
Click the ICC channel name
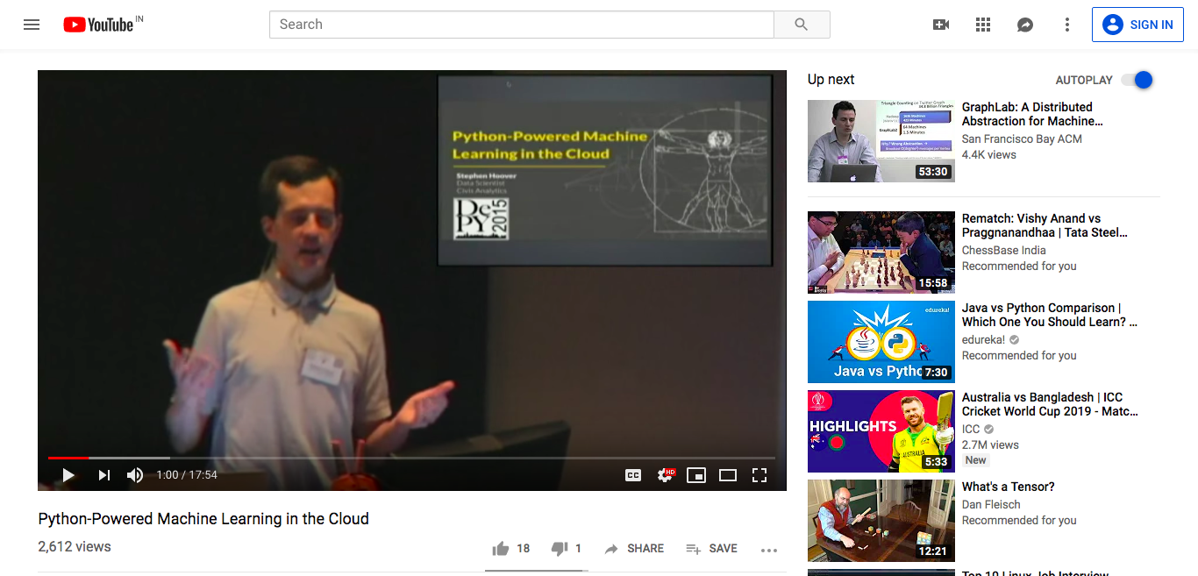click(x=971, y=429)
